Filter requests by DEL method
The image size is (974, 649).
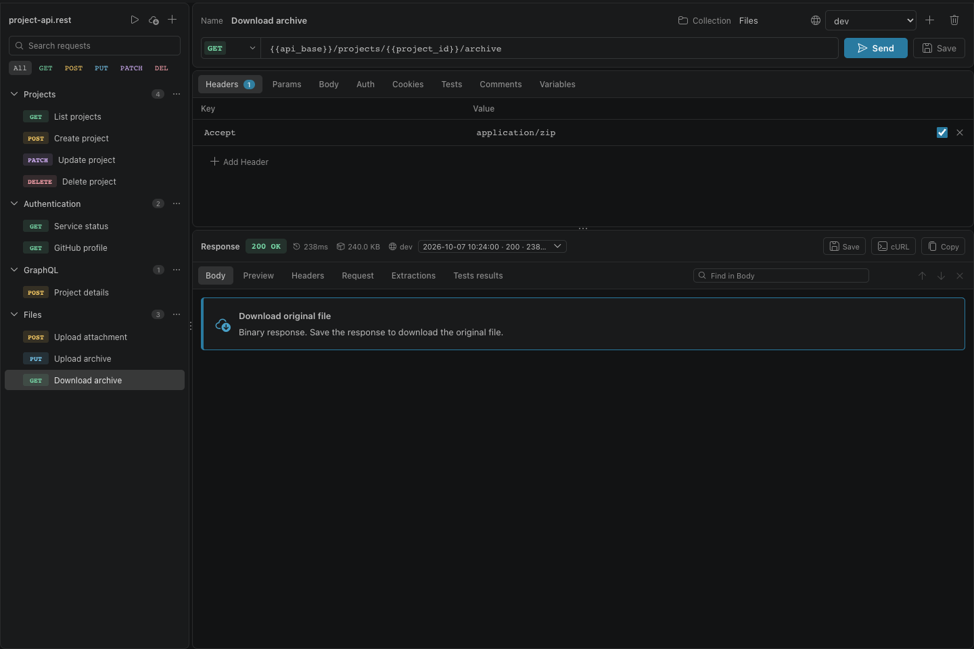tap(161, 68)
